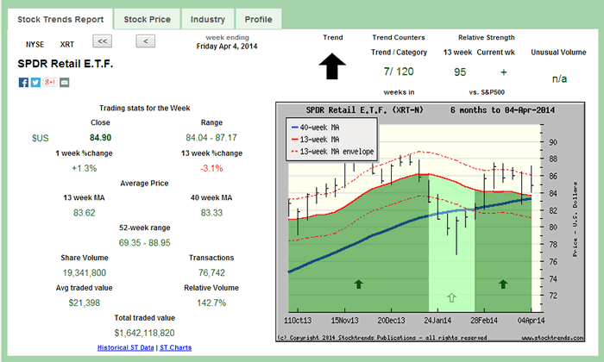Screen dimensions: 604x362
Task: Click the Relative Strength heading
Action: 487,37
